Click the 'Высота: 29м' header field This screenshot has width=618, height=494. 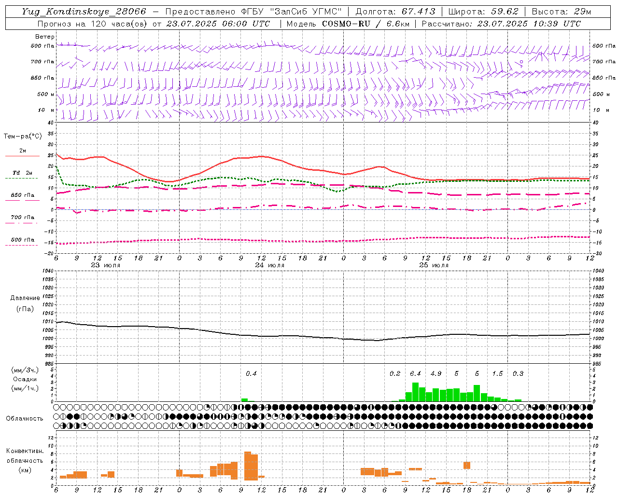[561, 12]
